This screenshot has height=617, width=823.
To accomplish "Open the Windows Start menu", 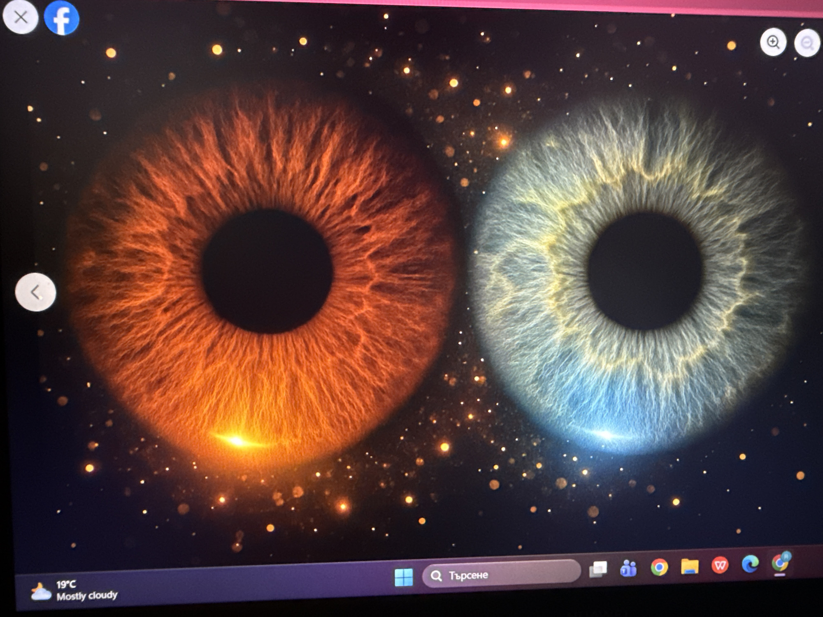I will [x=404, y=577].
